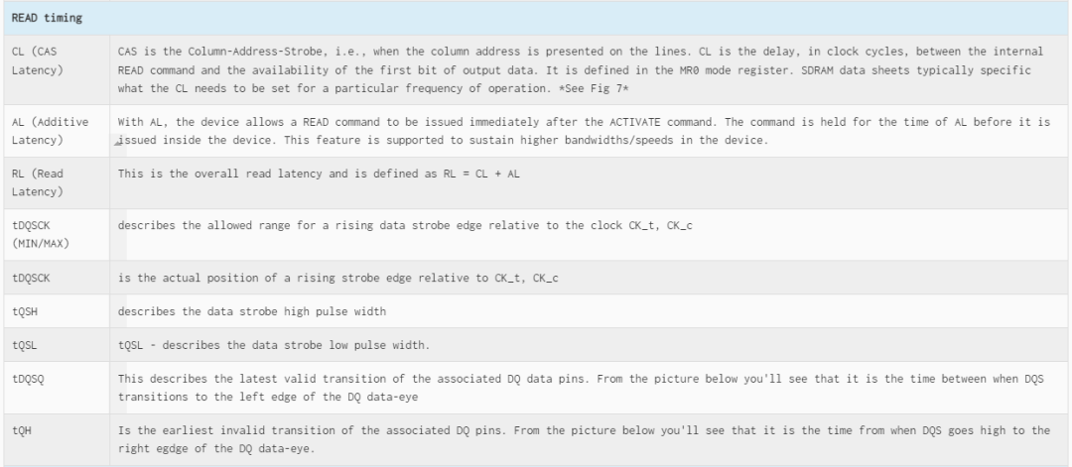
Task: Click the READ timing table header
Action: pyautogui.click(x=536, y=19)
